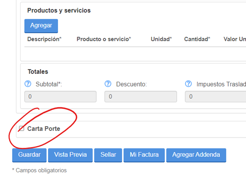246x189 pixels.
Task: Enable the Carta Porte checkbox
Action: (21, 129)
